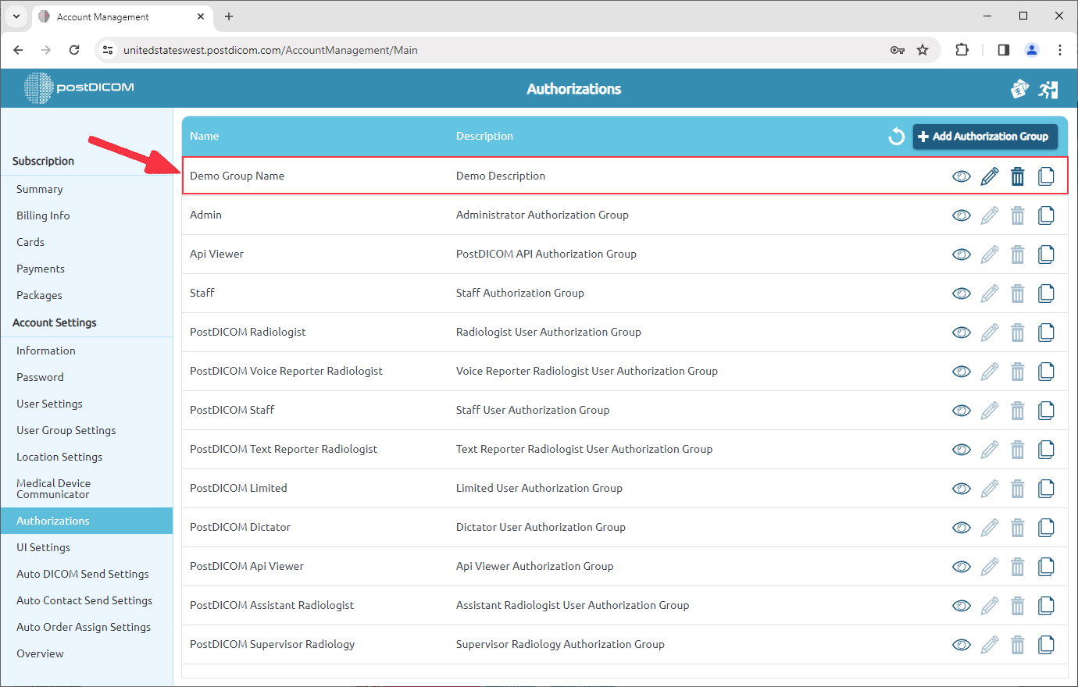Edit Demo Group Name with the pencil icon
The image size is (1078, 687).
(989, 176)
